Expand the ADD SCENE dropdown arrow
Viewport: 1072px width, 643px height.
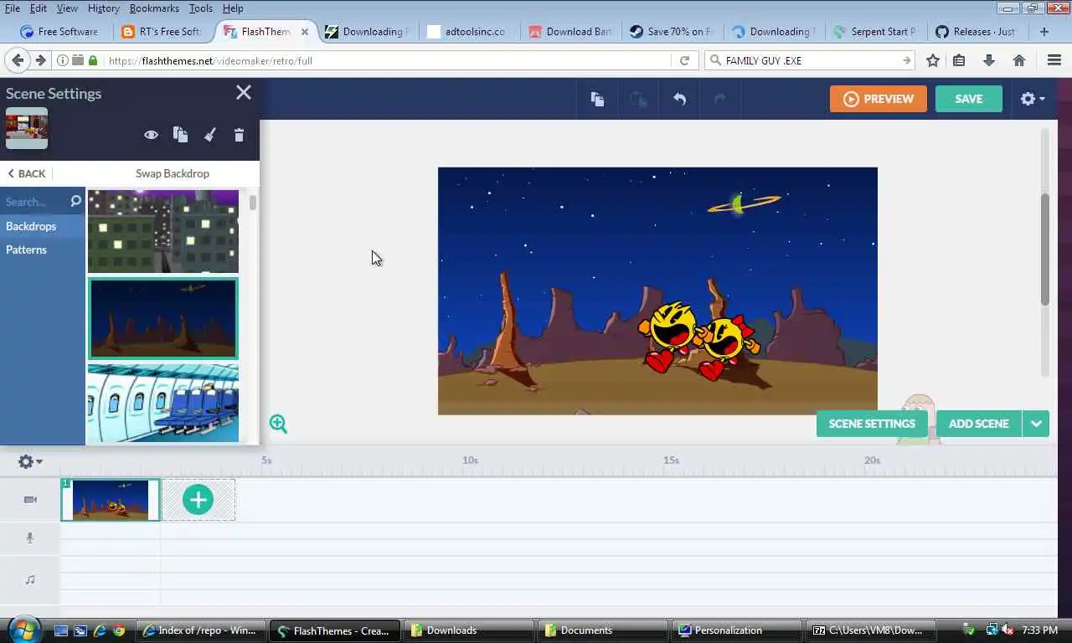pos(1036,424)
